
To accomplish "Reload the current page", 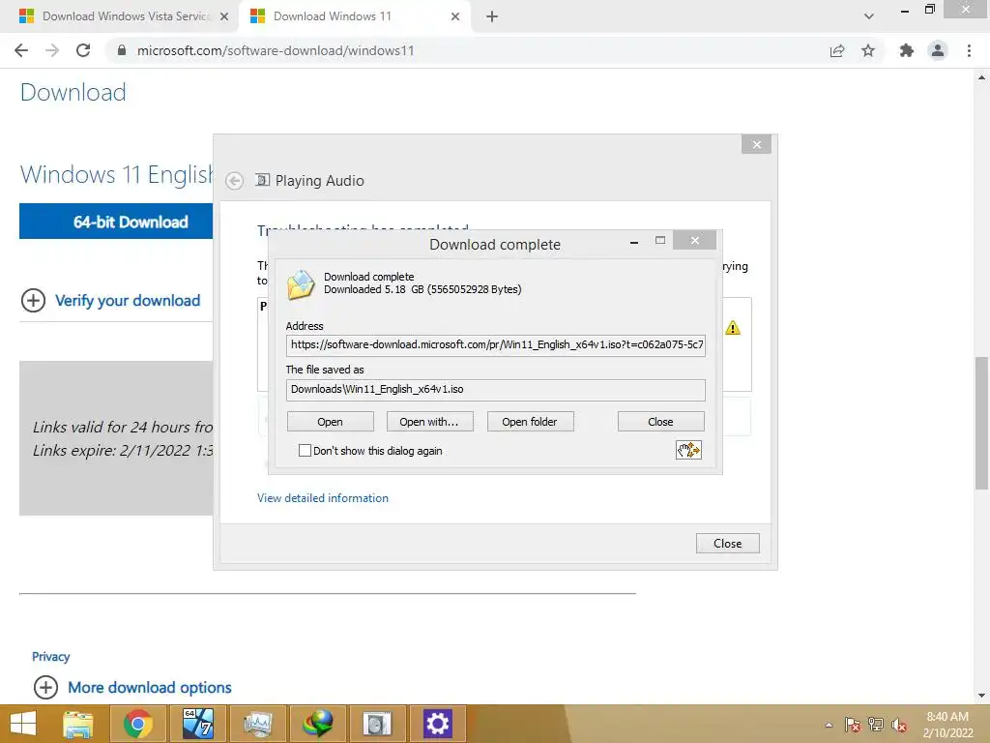I will pyautogui.click(x=83, y=50).
